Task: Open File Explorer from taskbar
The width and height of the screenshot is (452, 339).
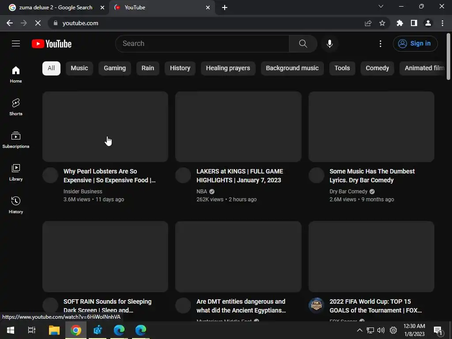Action: 54,330
